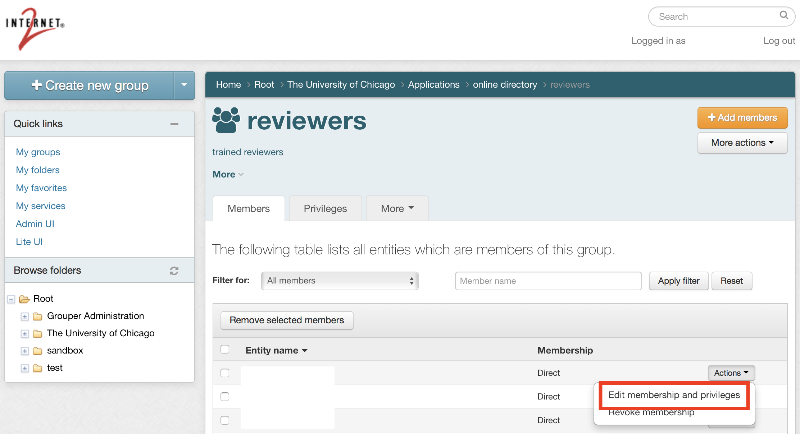Image resolution: width=800 pixels, height=434 pixels.
Task: Check the first member row checkbox
Action: tap(225, 373)
